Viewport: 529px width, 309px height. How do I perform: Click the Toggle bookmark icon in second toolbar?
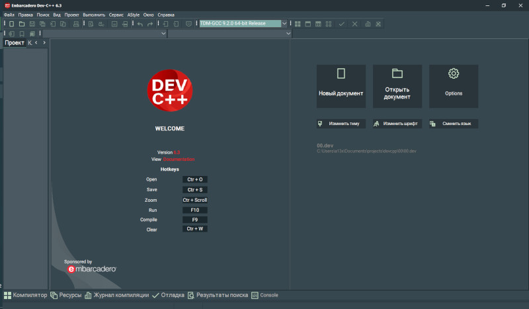(x=22, y=34)
